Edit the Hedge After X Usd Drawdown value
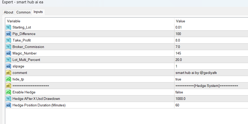Image resolution: width=248 pixels, height=124 pixels. [x=180, y=99]
